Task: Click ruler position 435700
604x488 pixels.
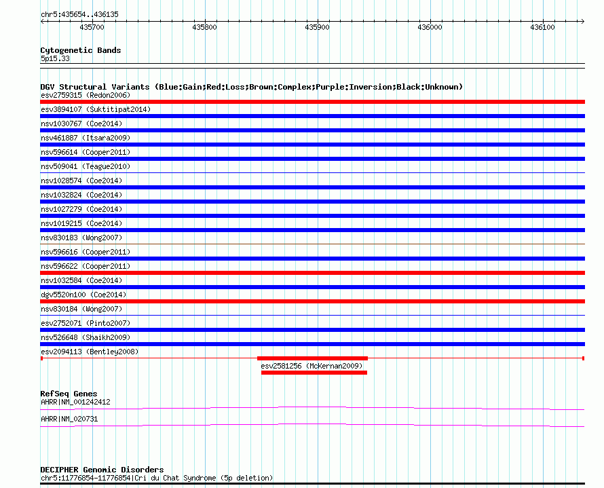Action: coord(92,27)
